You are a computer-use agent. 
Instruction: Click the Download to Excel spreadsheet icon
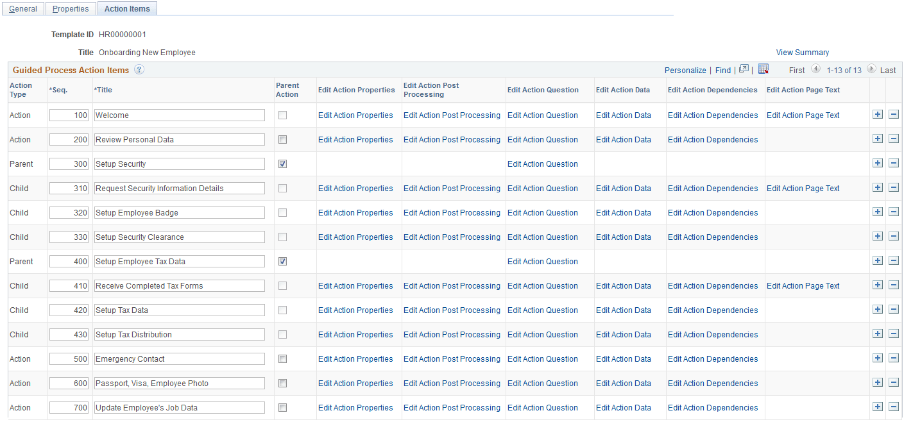pyautogui.click(x=763, y=69)
